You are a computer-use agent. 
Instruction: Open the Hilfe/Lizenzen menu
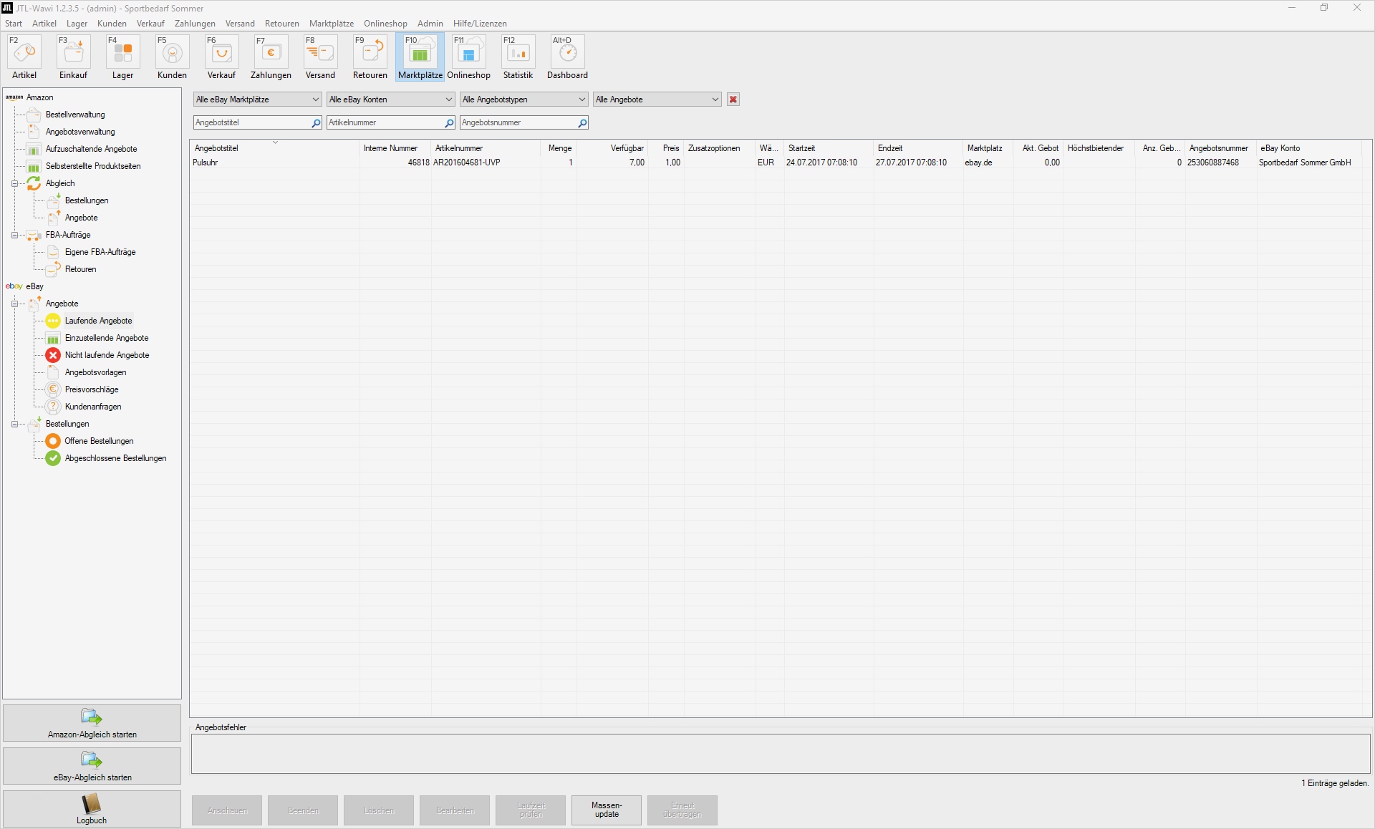click(x=479, y=24)
